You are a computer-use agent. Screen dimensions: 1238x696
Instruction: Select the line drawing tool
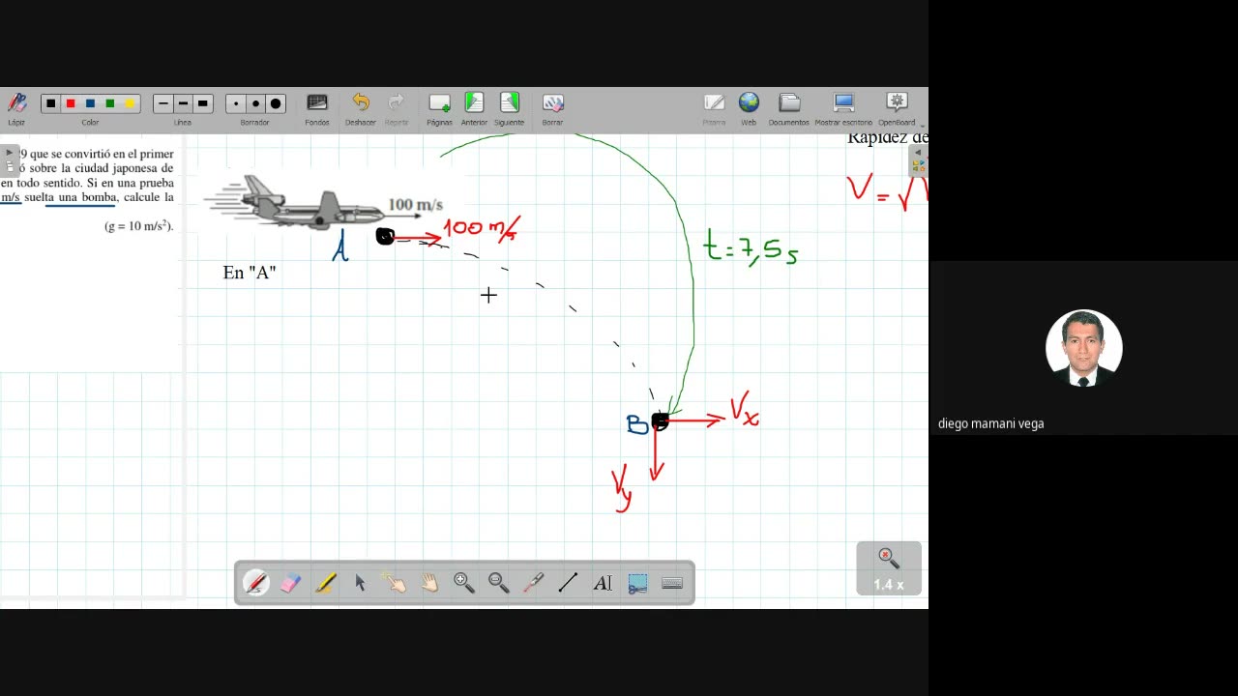coord(568,583)
